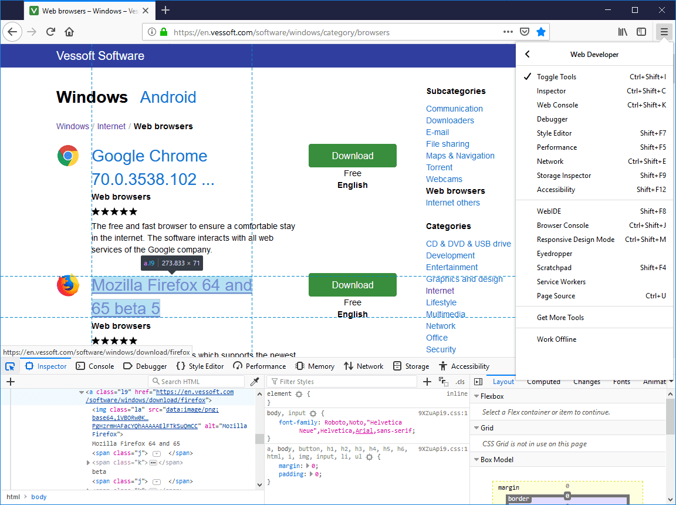The image size is (676, 505).
Task: Create a new node in the markup view
Action: pos(11,382)
